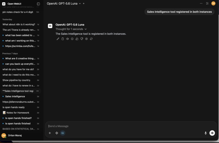The height and width of the screenshot is (143, 219).
Task: Open the 'https://ellennoraburns.subst...' chat
Action: 21,102
